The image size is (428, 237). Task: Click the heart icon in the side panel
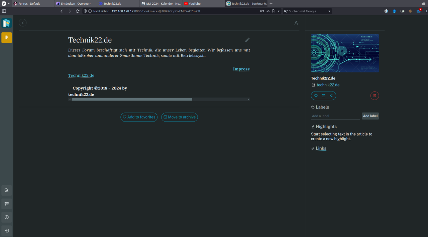tap(316, 96)
